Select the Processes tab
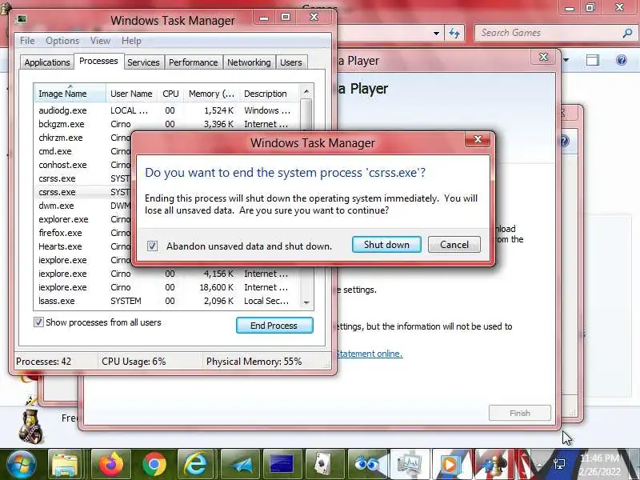The height and width of the screenshot is (480, 640). [x=98, y=61]
